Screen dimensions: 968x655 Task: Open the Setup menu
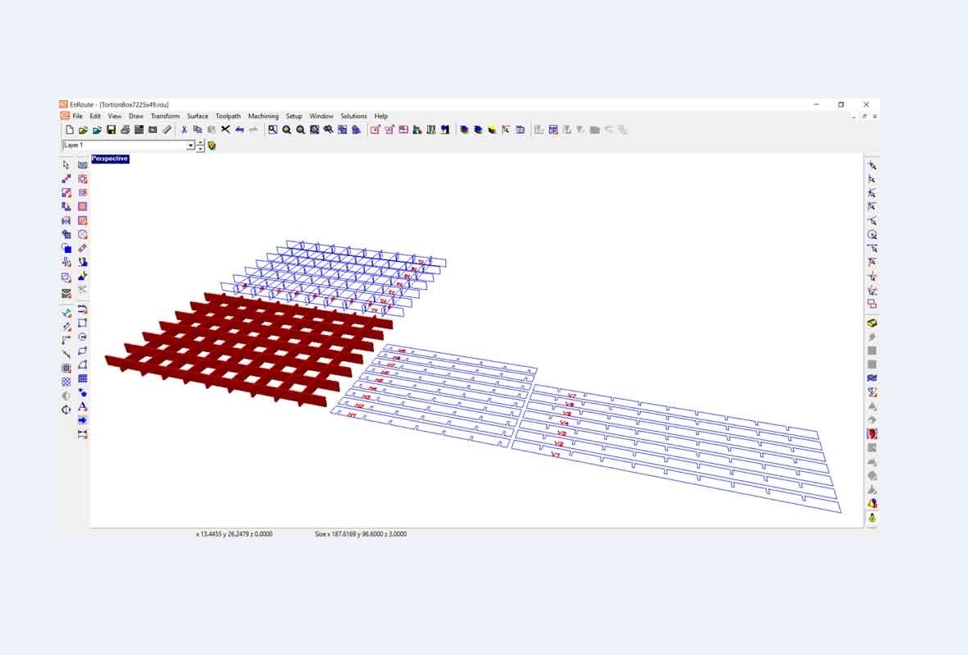tap(294, 116)
